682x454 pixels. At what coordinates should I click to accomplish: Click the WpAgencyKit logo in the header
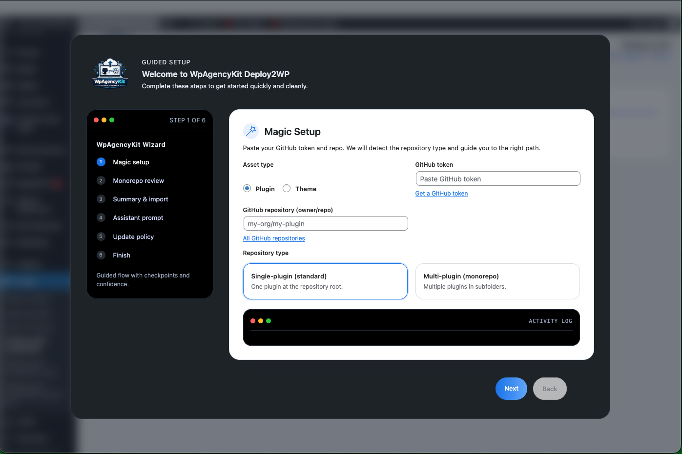pyautogui.click(x=110, y=74)
